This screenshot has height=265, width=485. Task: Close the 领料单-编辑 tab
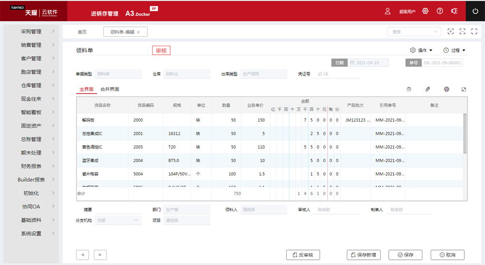tap(138, 32)
